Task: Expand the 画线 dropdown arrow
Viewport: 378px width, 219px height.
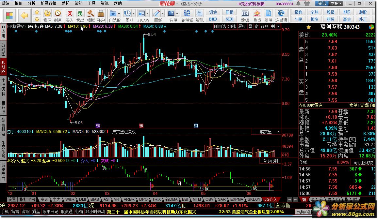Action: click(162, 13)
